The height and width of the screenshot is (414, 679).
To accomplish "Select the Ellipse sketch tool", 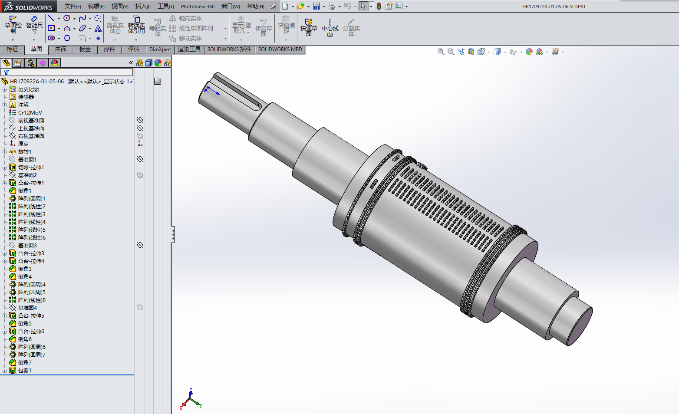I will (x=82, y=28).
